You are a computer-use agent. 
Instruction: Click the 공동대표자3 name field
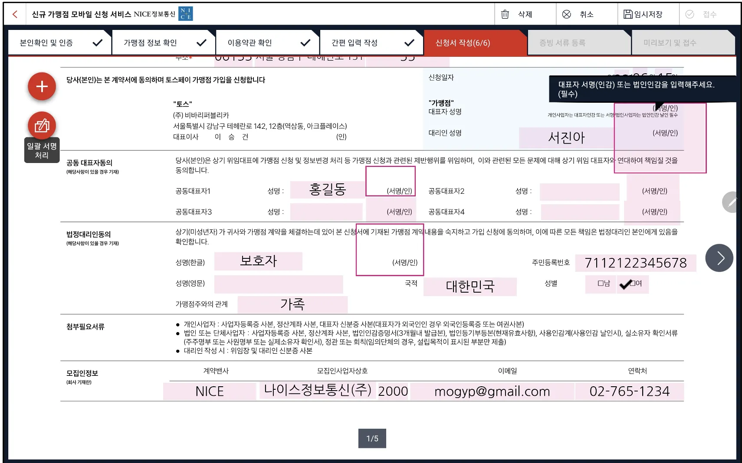[326, 212]
